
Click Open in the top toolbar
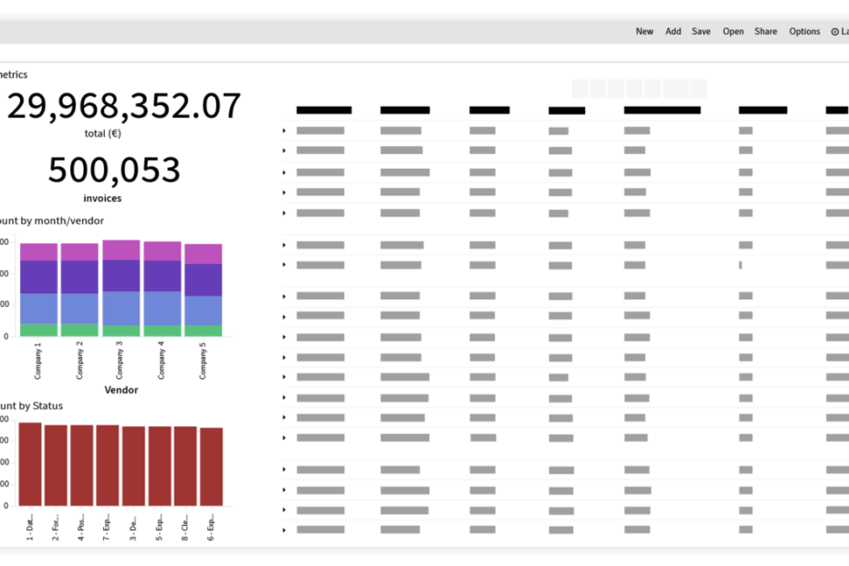(x=733, y=32)
